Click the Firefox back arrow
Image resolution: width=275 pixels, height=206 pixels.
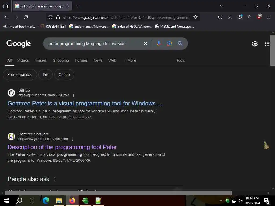6,17
